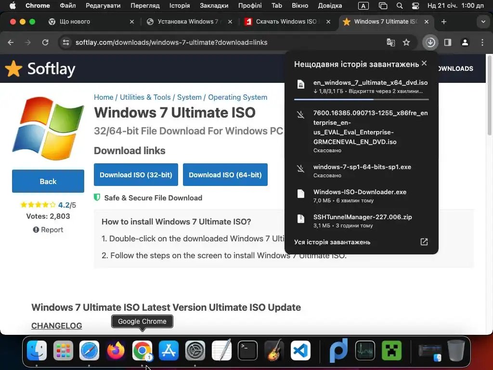The image size is (493, 370).
Task: Close the recent downloads popup
Action: 424,63
